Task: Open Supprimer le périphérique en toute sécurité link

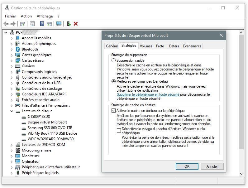Action: tap(148, 94)
